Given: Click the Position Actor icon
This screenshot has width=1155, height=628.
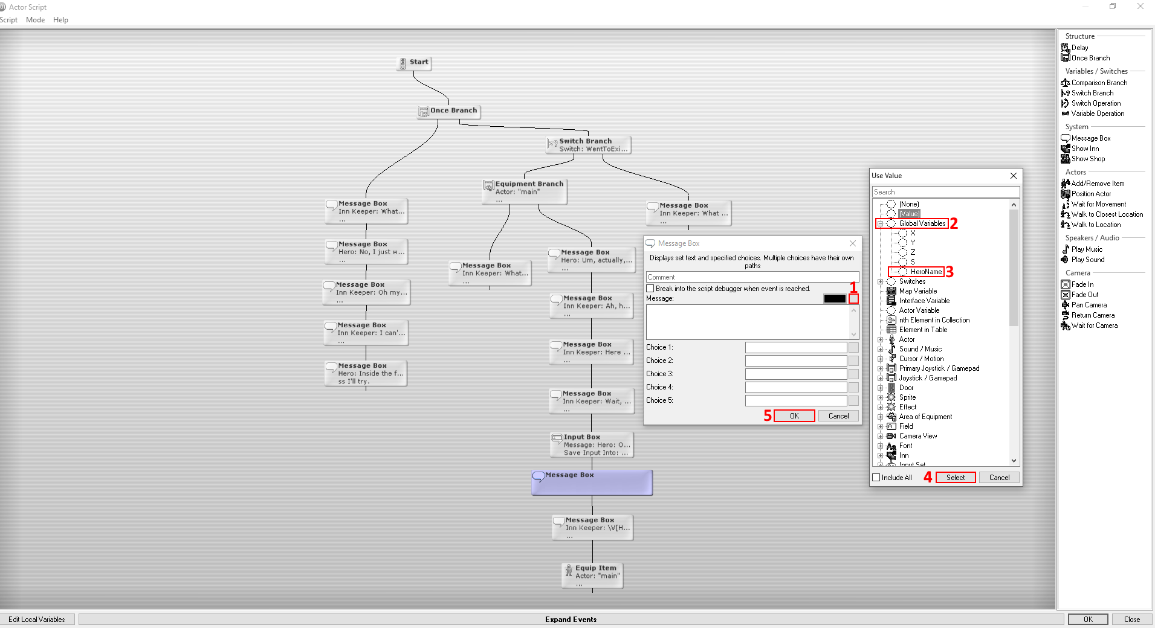Looking at the screenshot, I should [1066, 194].
